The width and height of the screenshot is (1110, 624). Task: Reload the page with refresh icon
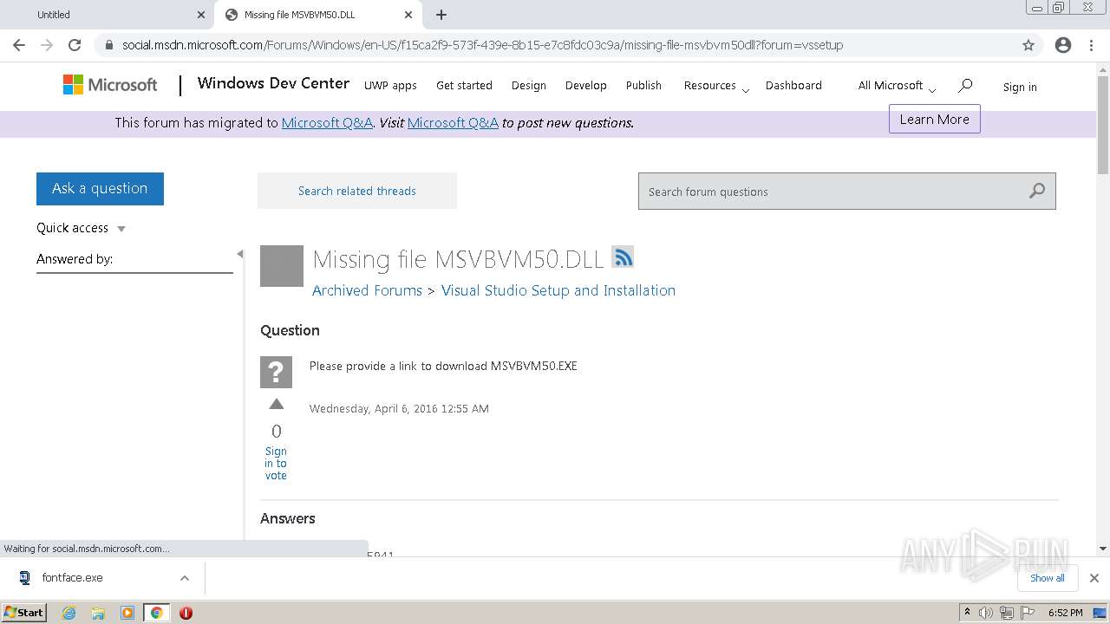coord(75,45)
